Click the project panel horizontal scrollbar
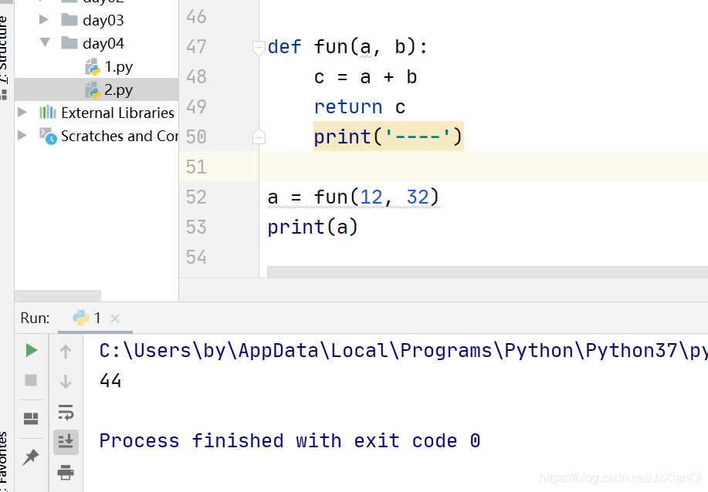This screenshot has height=492, width=708. pyautogui.click(x=58, y=296)
